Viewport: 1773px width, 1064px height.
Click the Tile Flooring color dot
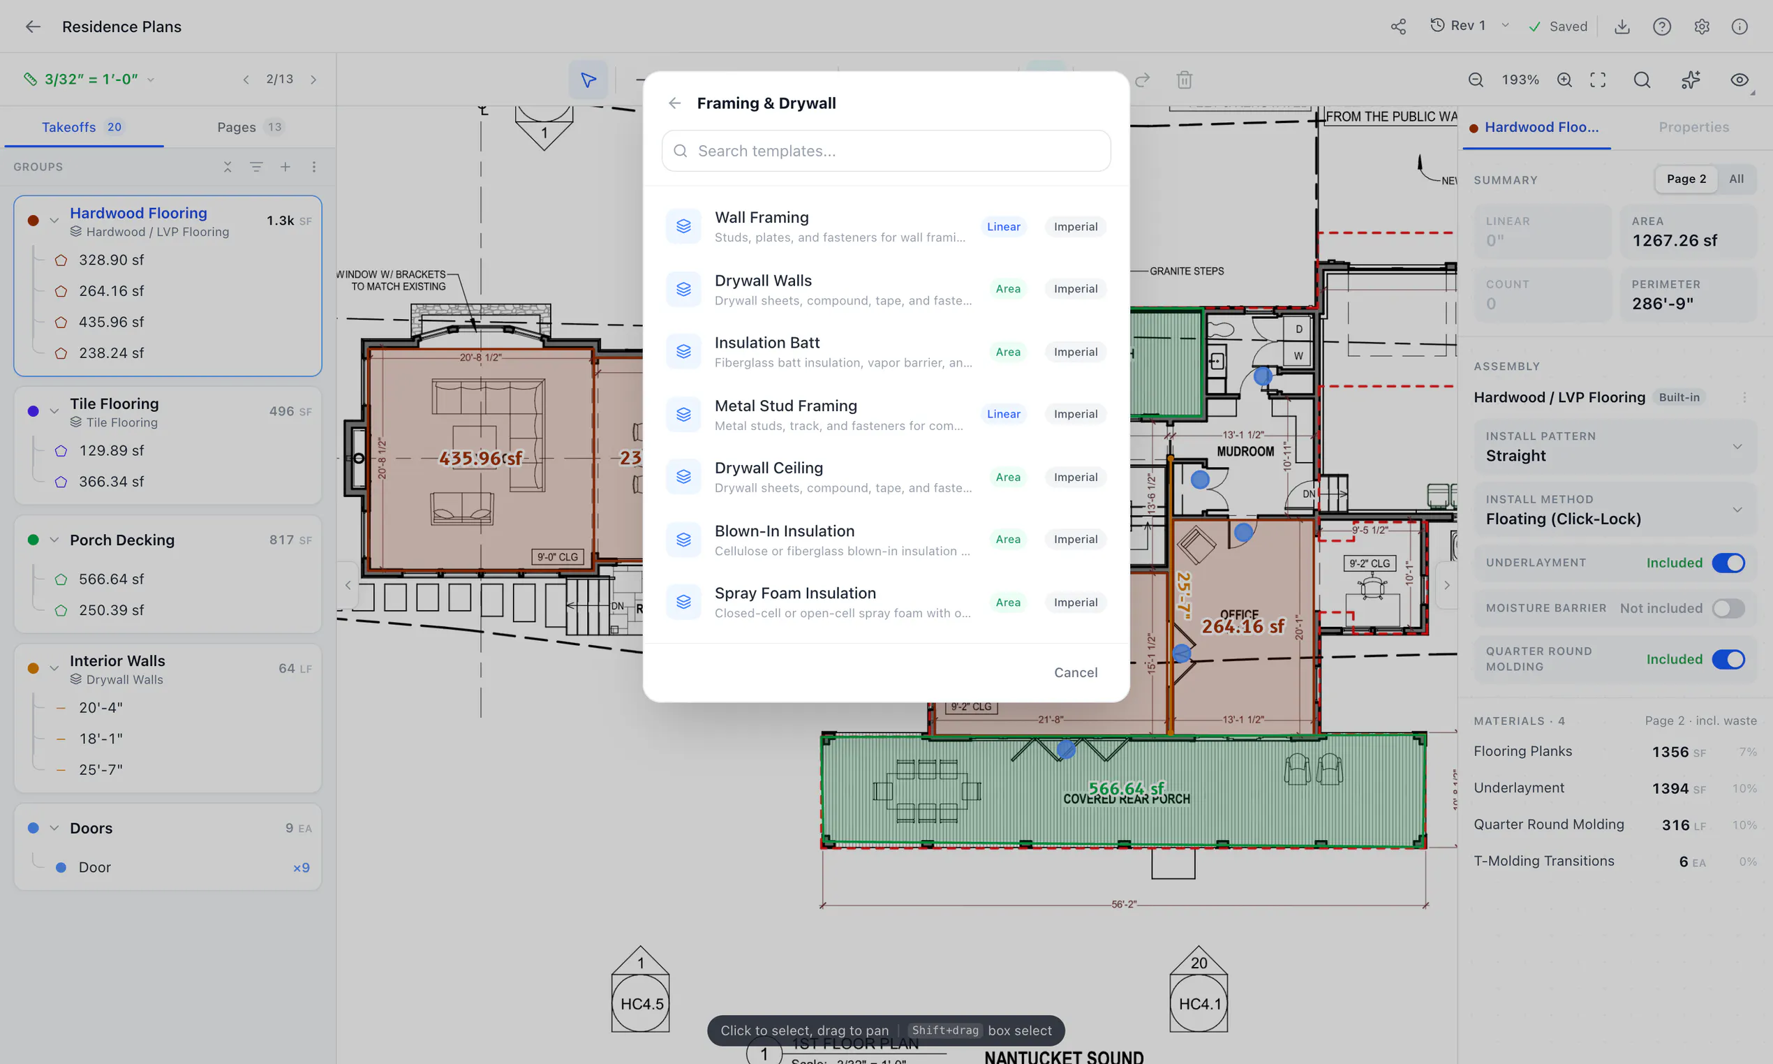tap(33, 411)
